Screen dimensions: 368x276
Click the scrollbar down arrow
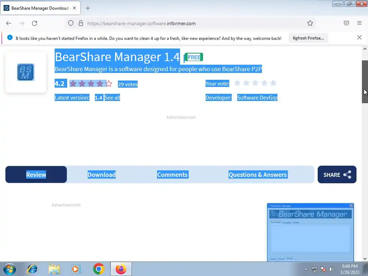coord(365,259)
